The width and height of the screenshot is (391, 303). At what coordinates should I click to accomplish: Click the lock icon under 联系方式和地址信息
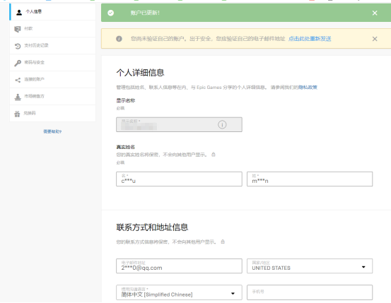coord(223,242)
